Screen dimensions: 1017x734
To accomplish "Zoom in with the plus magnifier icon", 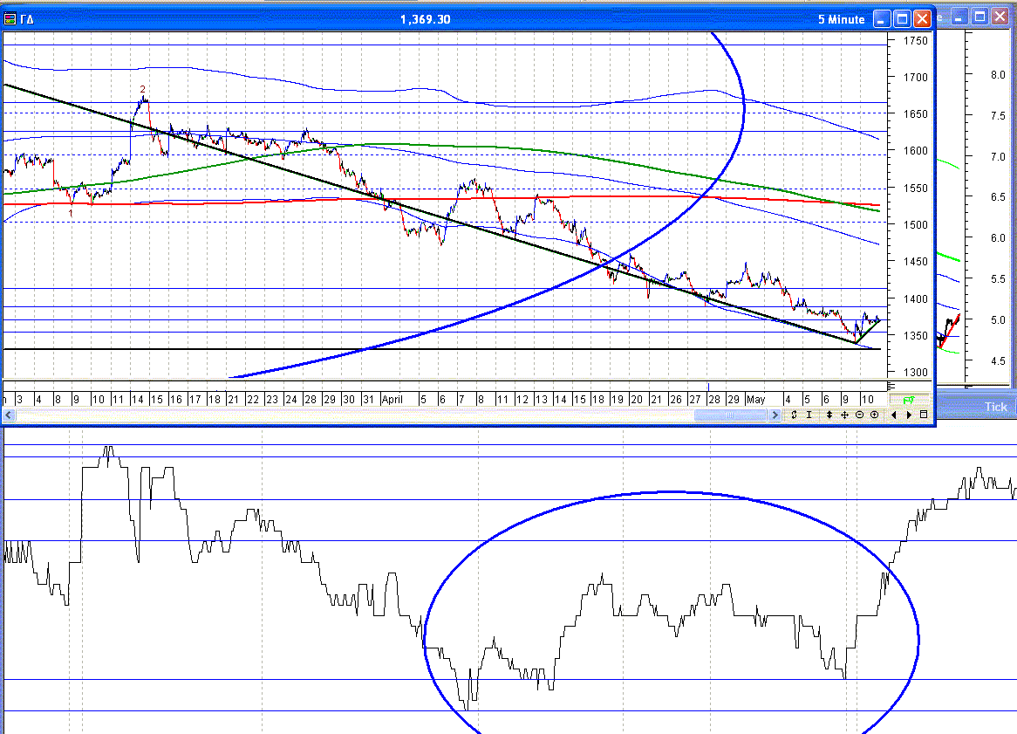I will point(874,415).
